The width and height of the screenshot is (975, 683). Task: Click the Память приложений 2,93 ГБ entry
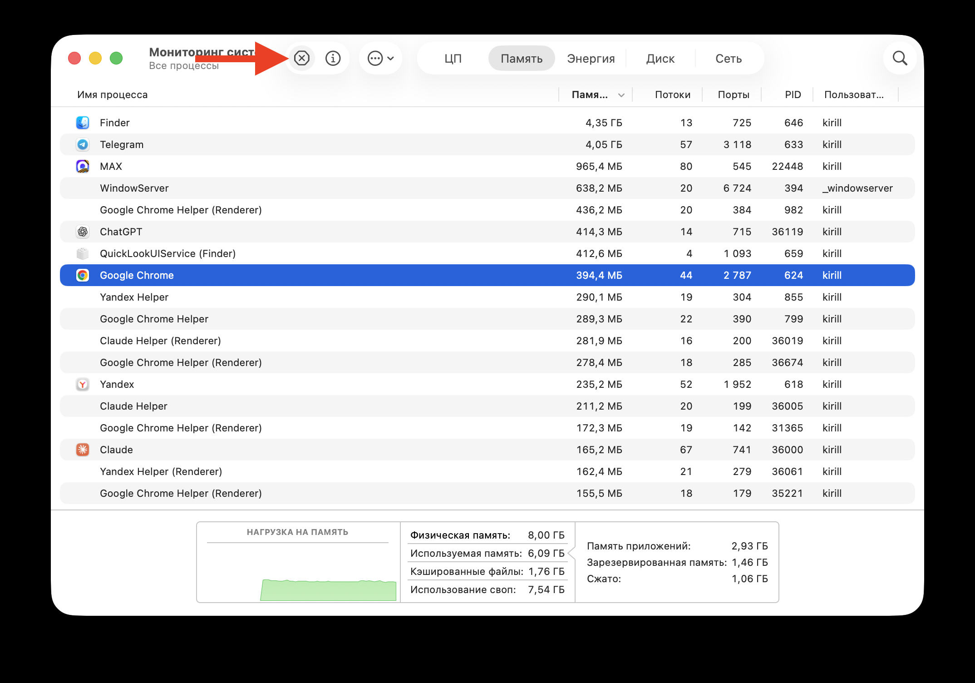pos(677,546)
